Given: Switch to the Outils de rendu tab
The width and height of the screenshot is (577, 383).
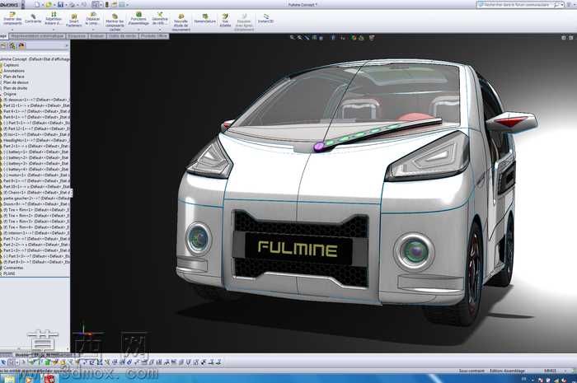Looking at the screenshot, I should click(x=123, y=36).
